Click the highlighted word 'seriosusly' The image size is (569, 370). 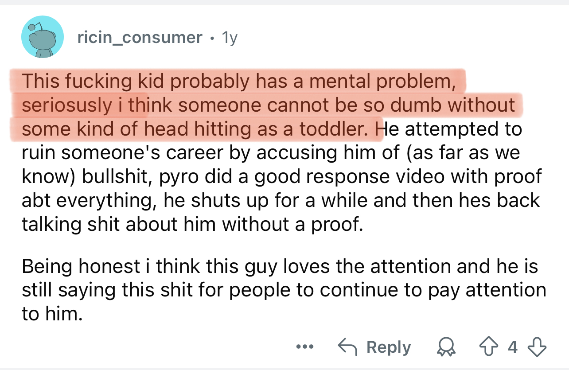click(67, 105)
